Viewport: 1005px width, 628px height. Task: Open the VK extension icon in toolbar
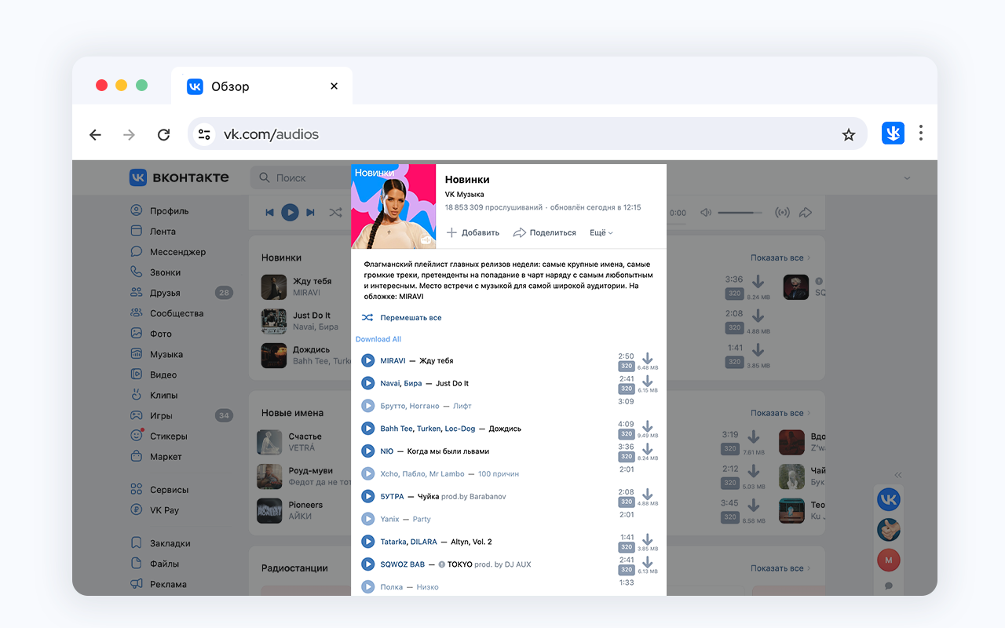pos(893,133)
